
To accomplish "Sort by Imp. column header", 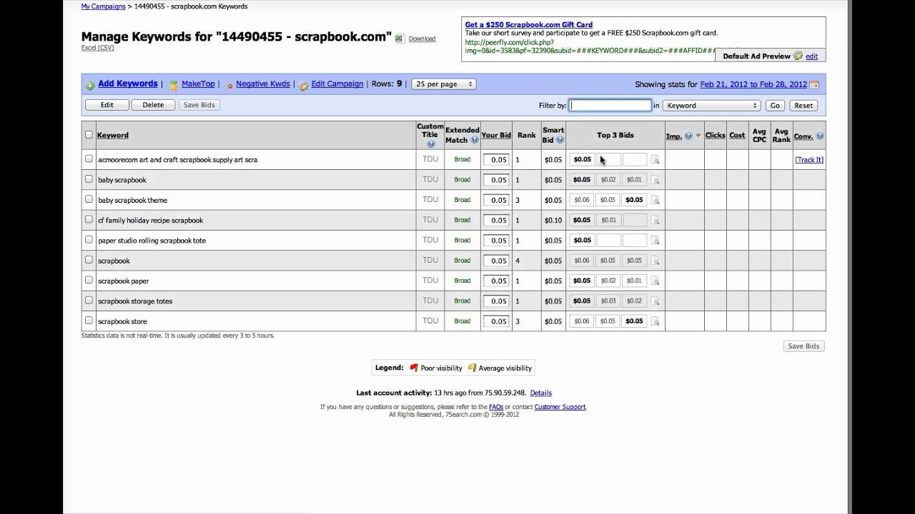I will tap(674, 136).
